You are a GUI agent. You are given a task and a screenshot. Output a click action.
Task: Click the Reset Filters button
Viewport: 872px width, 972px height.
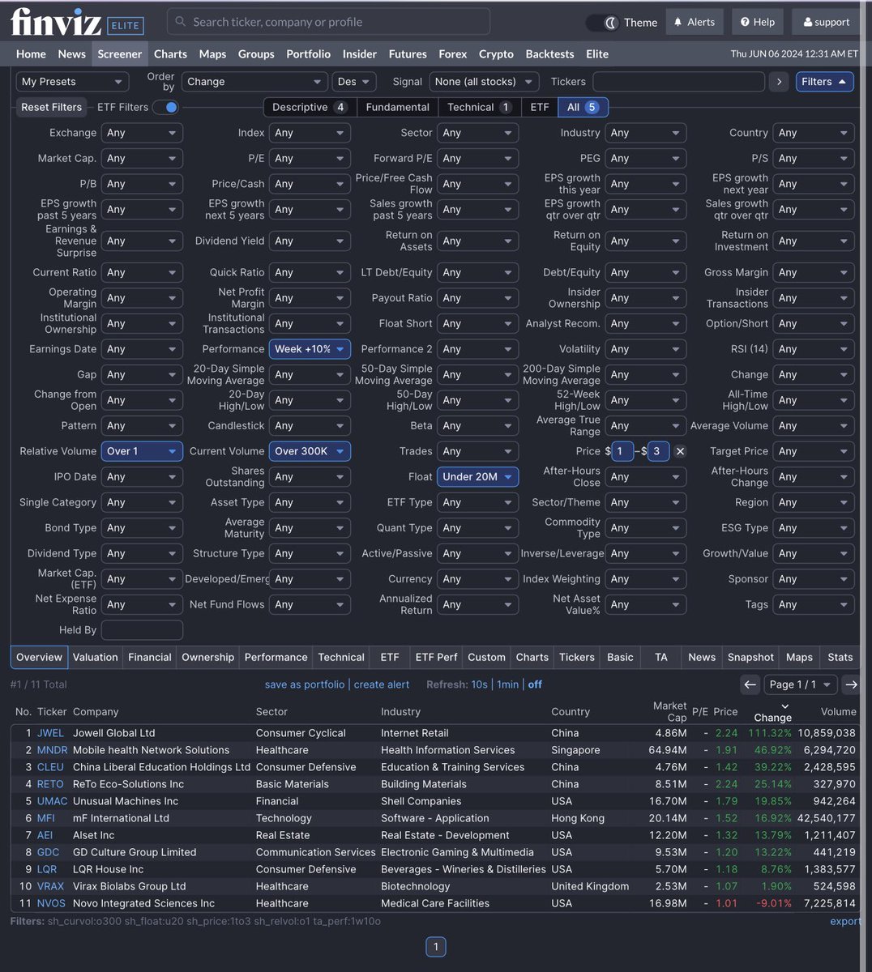[51, 107]
